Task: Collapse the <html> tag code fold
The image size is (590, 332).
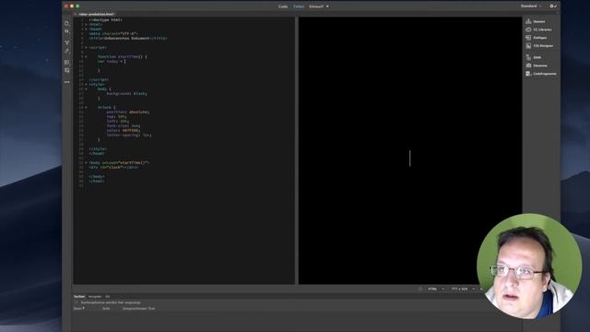Action: tap(86, 25)
